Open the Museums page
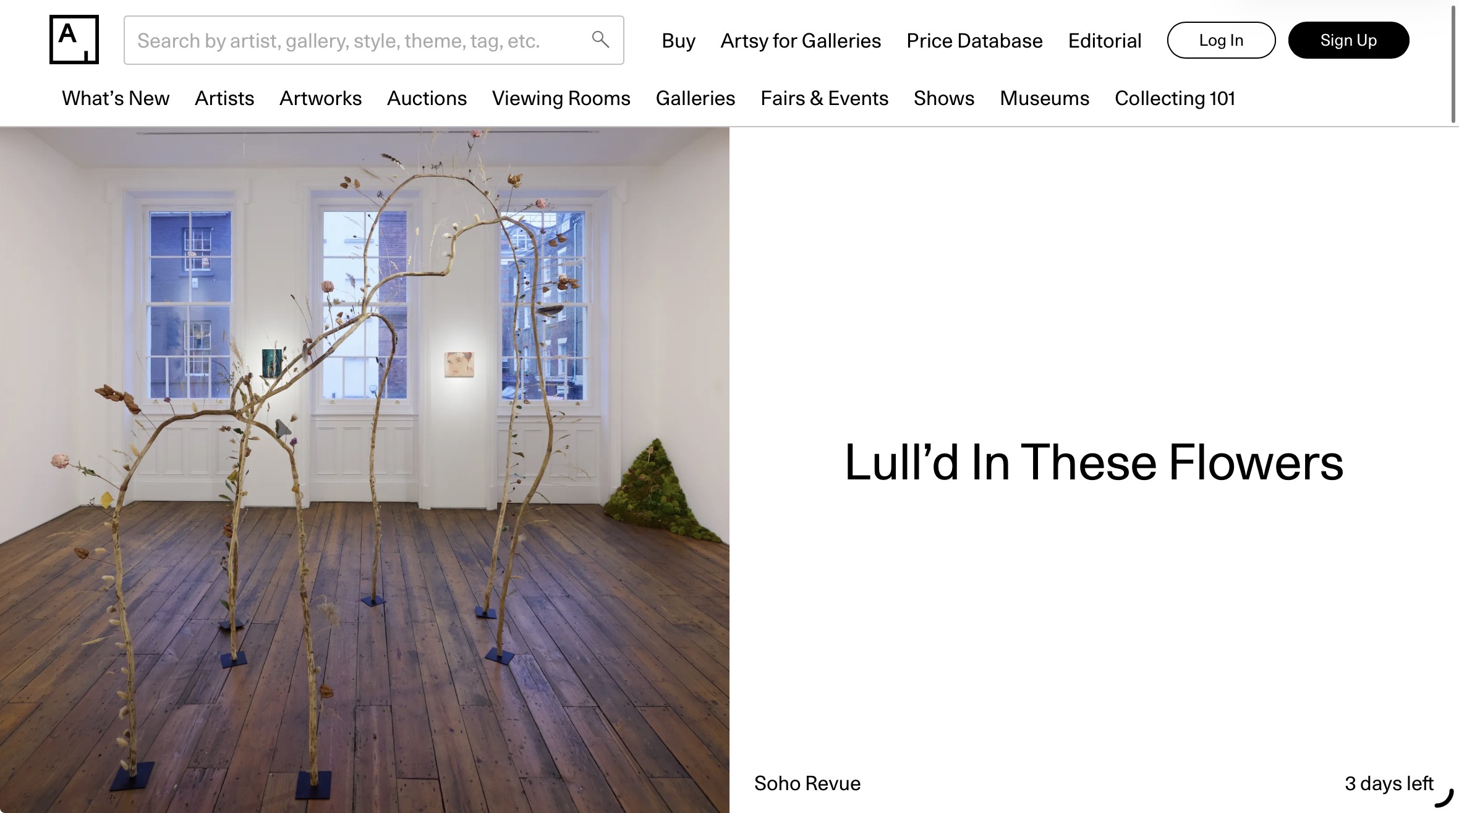The width and height of the screenshot is (1459, 813). click(x=1044, y=98)
